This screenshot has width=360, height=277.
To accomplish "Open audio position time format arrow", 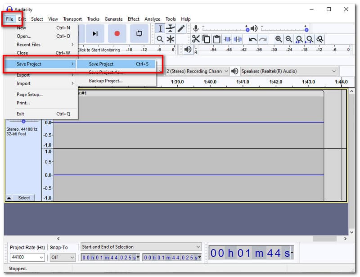I will [x=292, y=253].
